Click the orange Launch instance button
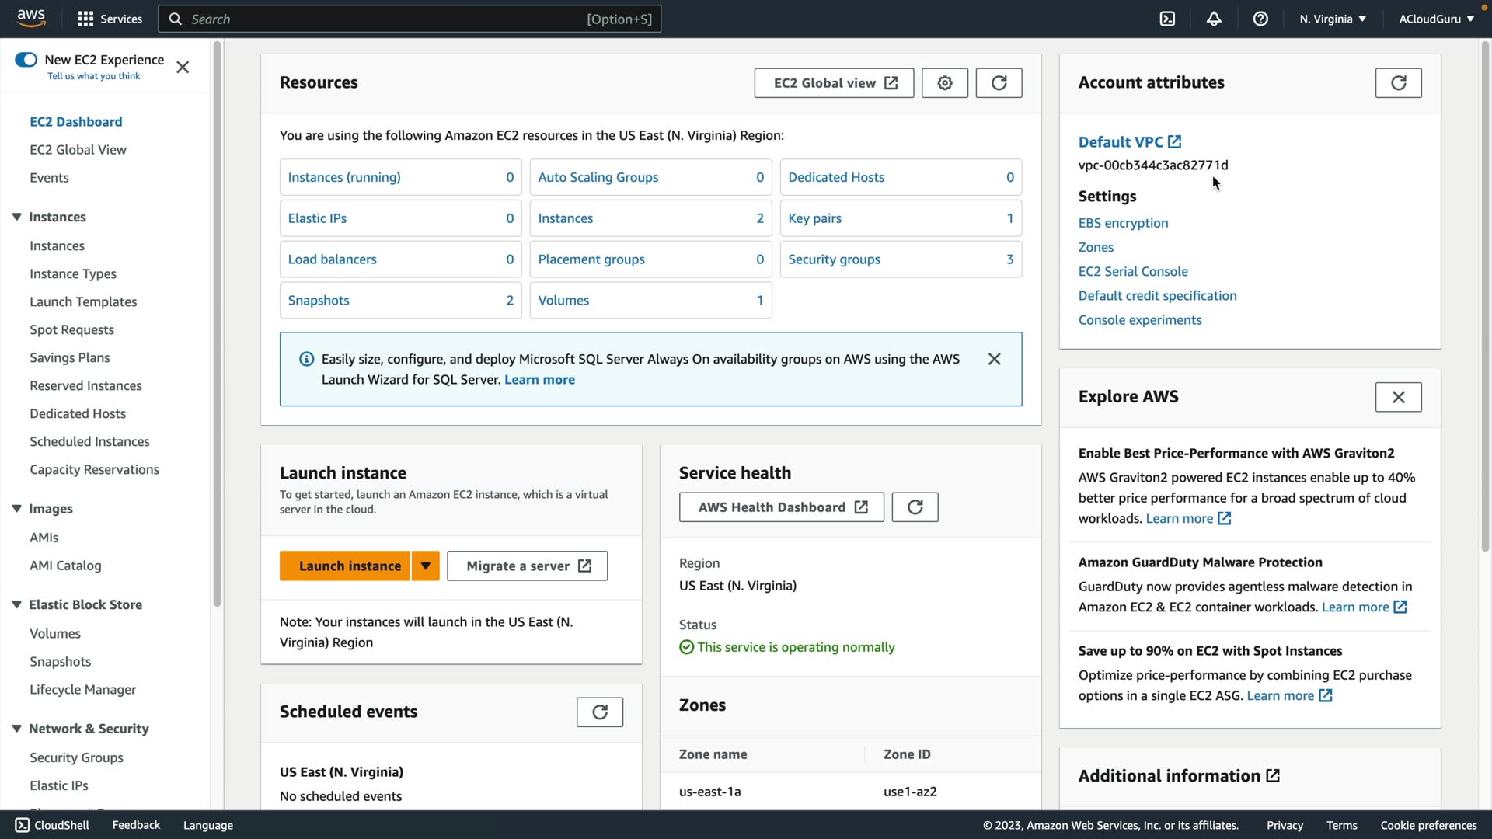Image resolution: width=1492 pixels, height=839 pixels. (x=350, y=566)
